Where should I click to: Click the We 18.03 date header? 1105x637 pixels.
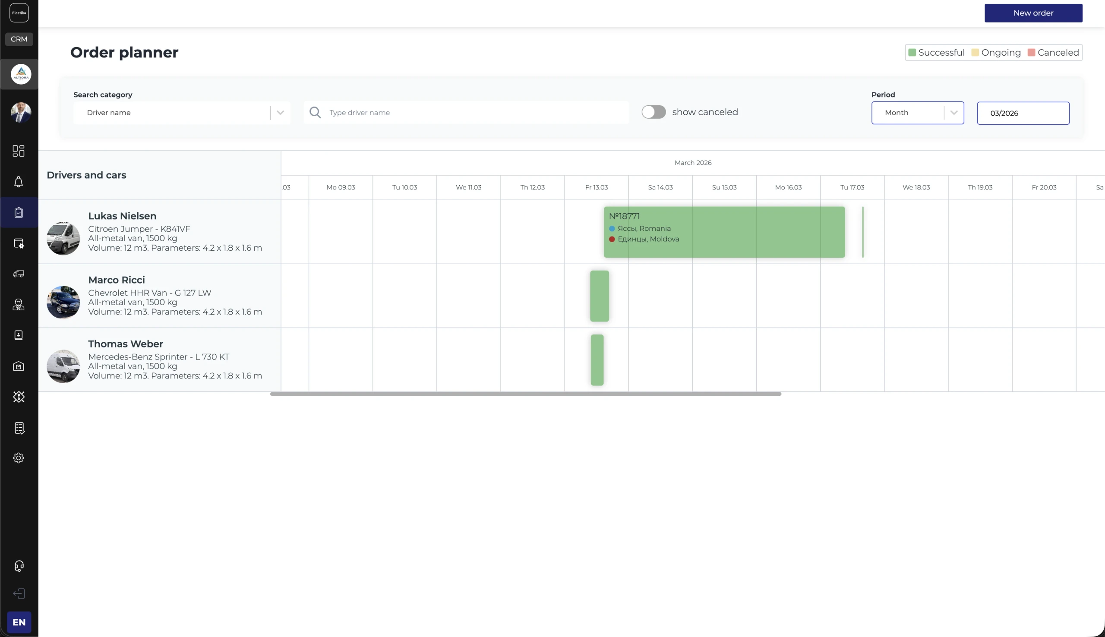click(916, 187)
